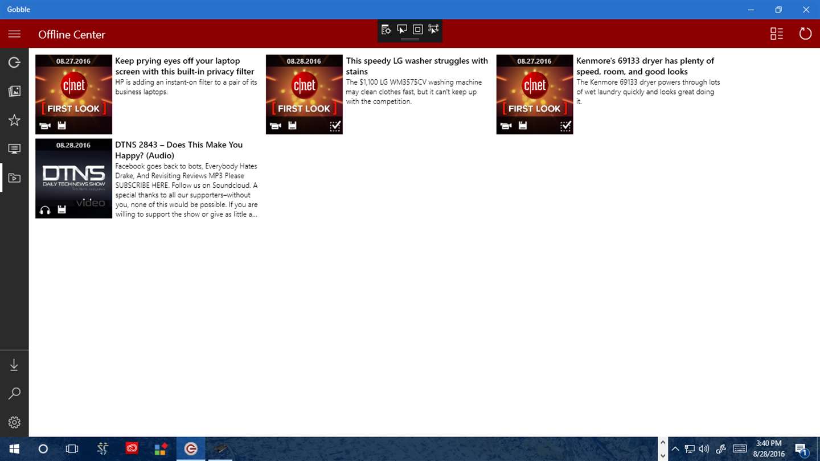
Task: Open the touch keyboard tray icon
Action: 740,449
